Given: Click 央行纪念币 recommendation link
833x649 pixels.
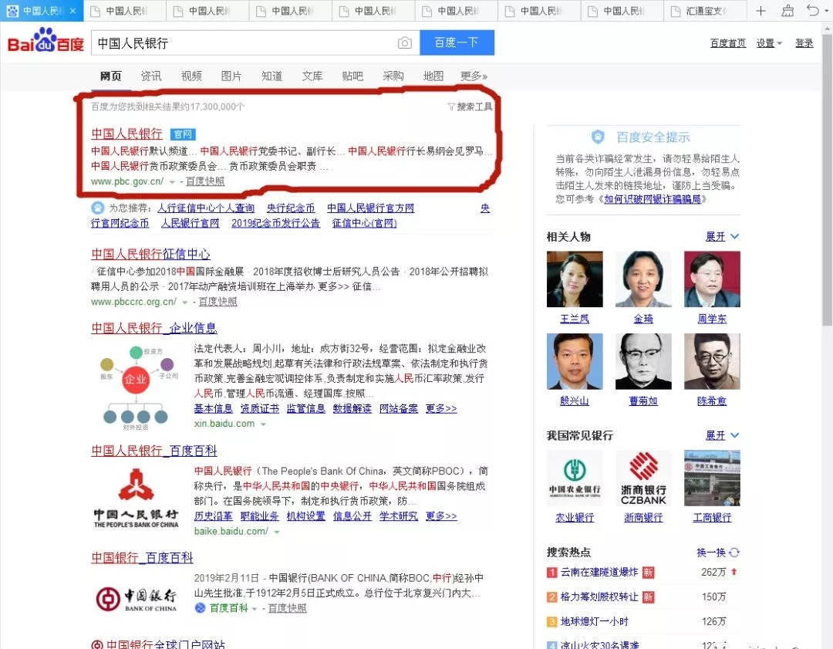Looking at the screenshot, I should (x=291, y=208).
